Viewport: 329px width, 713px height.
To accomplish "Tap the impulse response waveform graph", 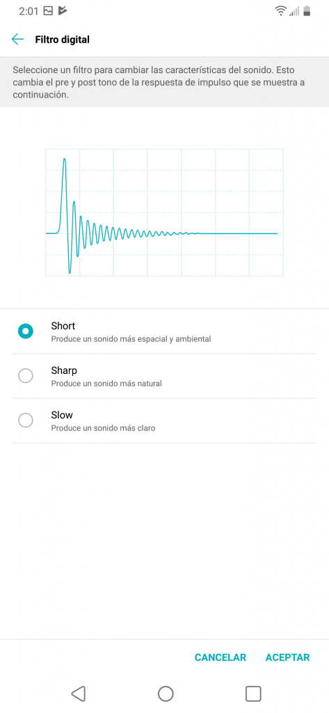I will pyautogui.click(x=164, y=212).
